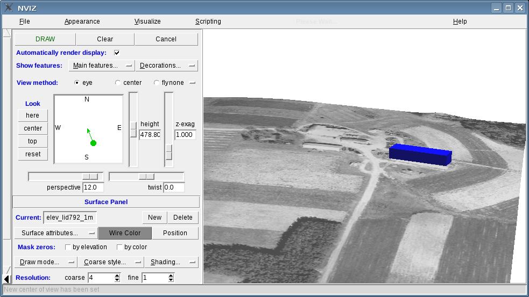Click the perspective slider handle
529x297 pixels.
pyautogui.click(x=90, y=177)
